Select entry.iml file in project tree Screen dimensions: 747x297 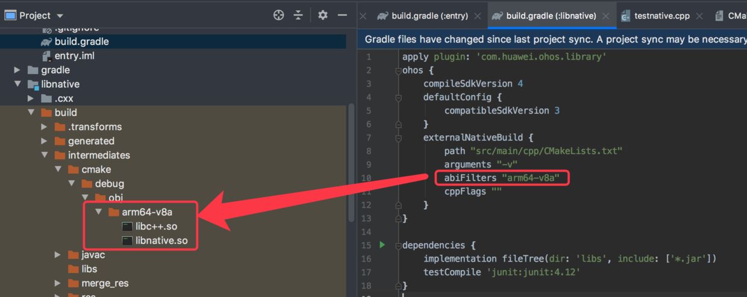(74, 56)
